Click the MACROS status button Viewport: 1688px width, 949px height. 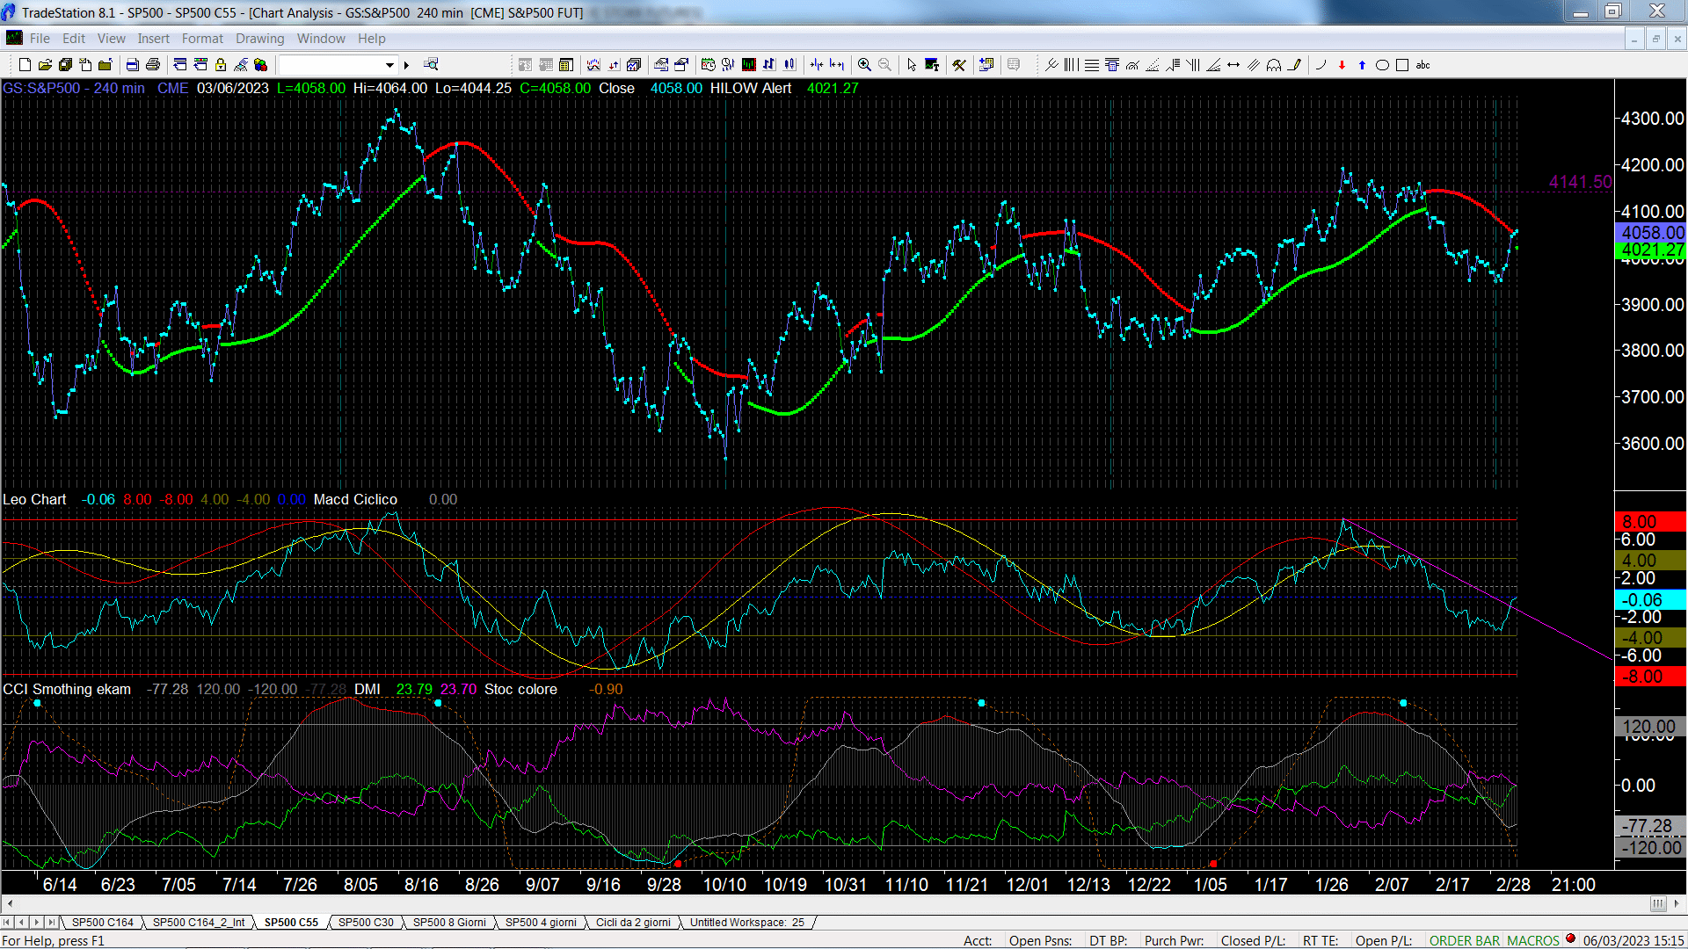point(1533,941)
